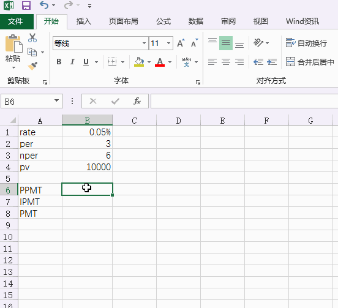Viewport: 338px width, 308px height.
Task: Apply the yellow fill color bucket
Action: coord(139,62)
